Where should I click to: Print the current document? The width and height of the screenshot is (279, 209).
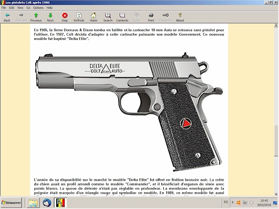[151, 16]
